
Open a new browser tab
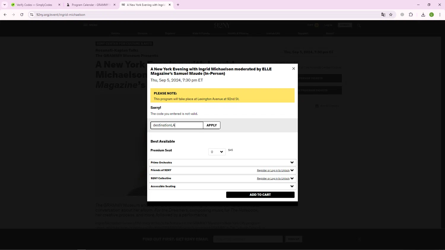pyautogui.click(x=178, y=5)
